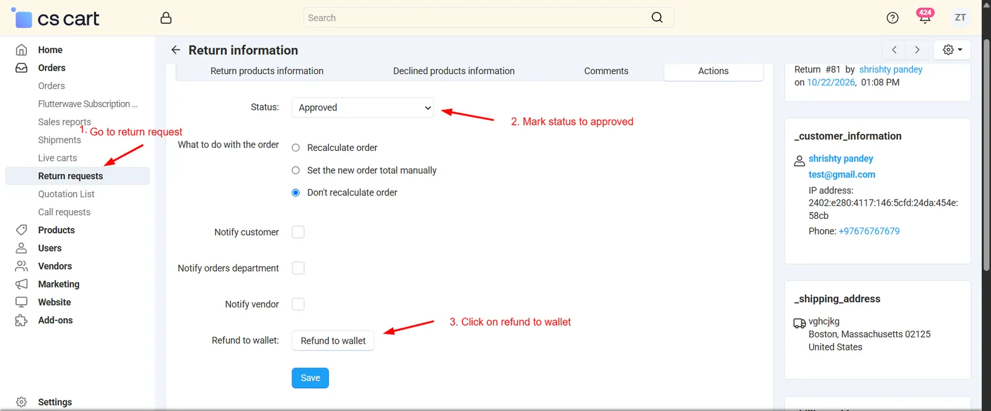Click the page vertical scrollbar
This screenshot has width=991, height=411.
986,155
